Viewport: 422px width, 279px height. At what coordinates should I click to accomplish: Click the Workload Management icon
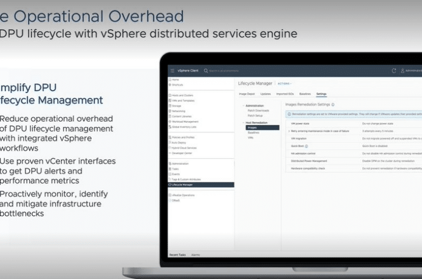point(170,121)
